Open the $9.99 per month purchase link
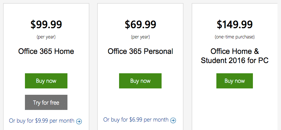This screenshot has height=130, width=281. (x=41, y=120)
